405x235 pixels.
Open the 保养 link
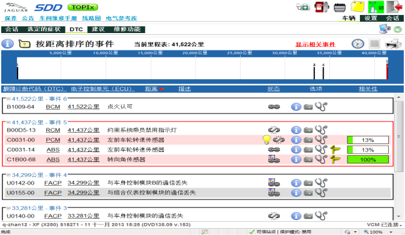[x=11, y=18]
